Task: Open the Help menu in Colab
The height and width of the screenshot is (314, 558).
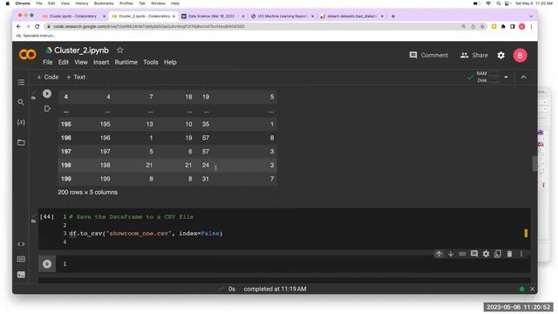Action: point(170,62)
